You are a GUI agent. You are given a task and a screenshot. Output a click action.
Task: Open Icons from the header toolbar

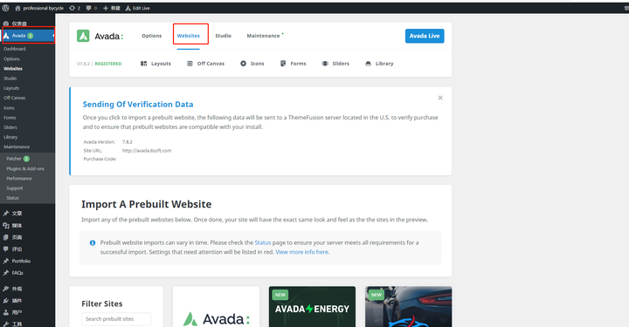point(252,64)
